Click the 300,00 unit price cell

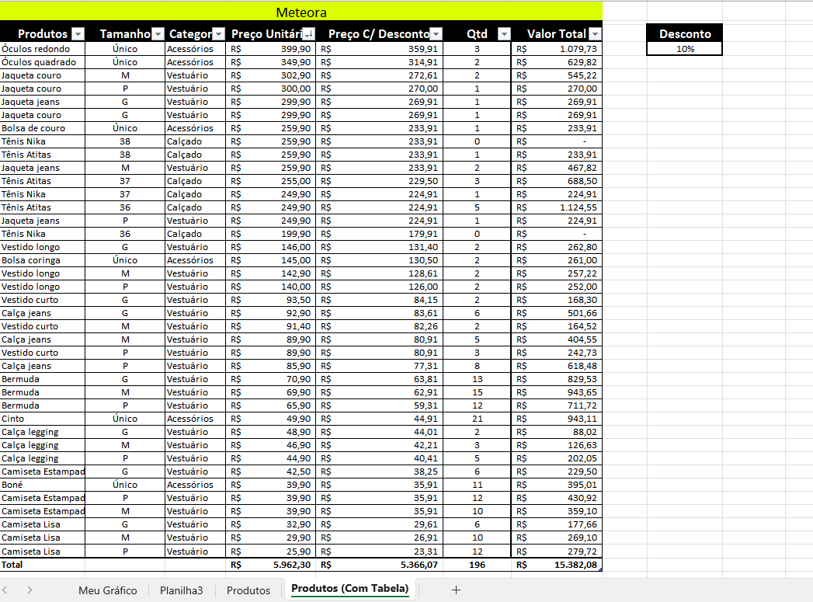271,89
